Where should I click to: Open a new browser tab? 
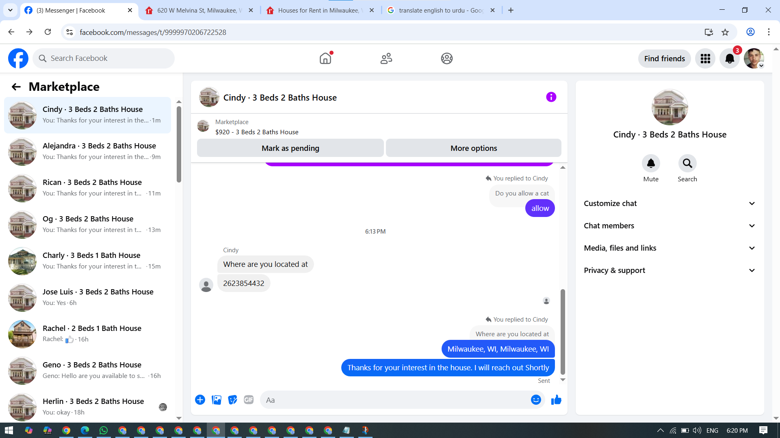click(x=511, y=10)
